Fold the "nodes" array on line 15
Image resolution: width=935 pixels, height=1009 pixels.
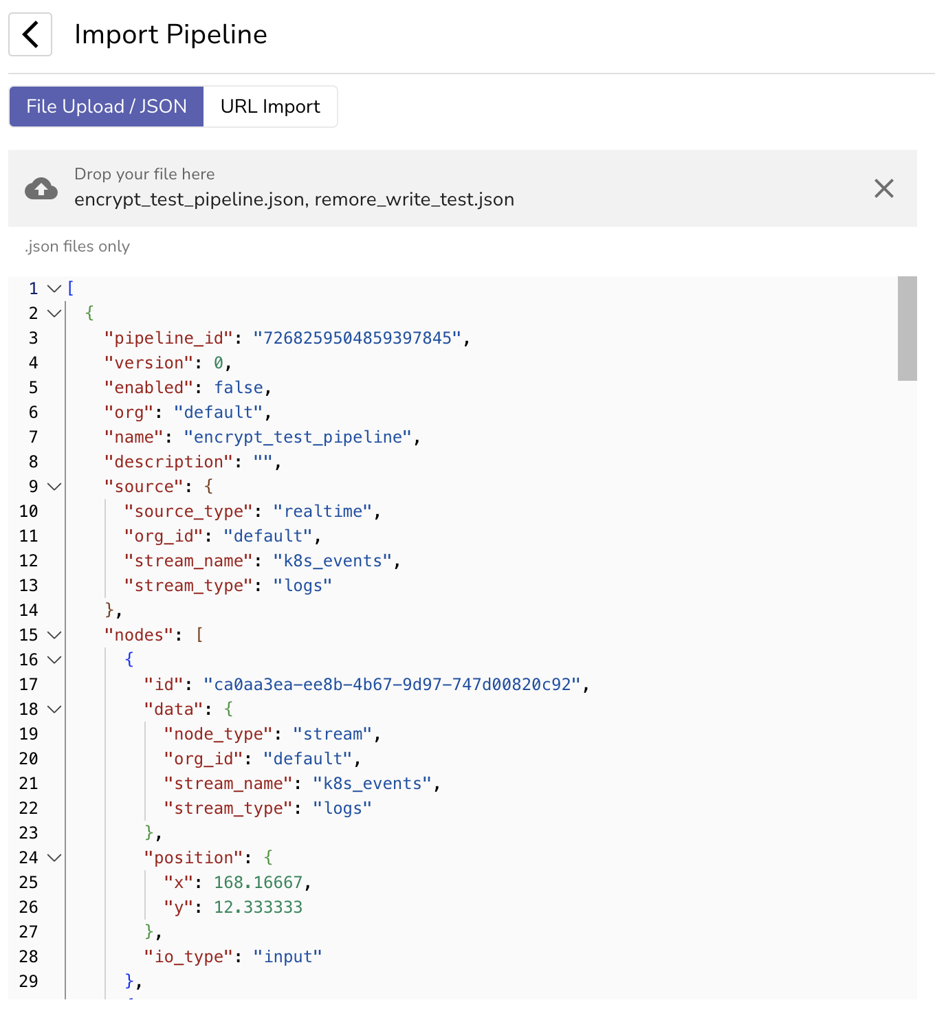pos(54,635)
